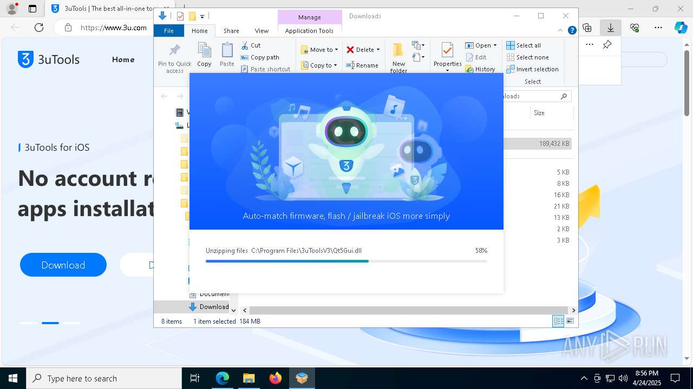This screenshot has width=693, height=389.
Task: Click the taskbar search box
Action: 104,378
